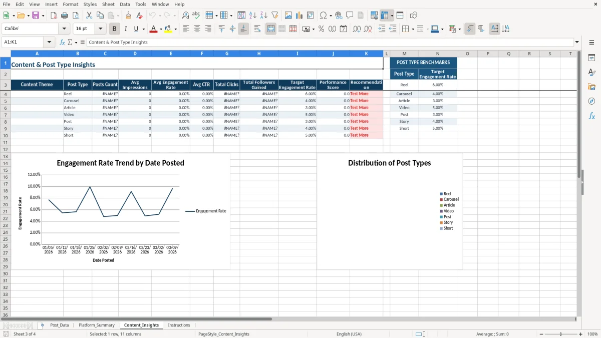Toggle Wrap Text

pos(257,29)
